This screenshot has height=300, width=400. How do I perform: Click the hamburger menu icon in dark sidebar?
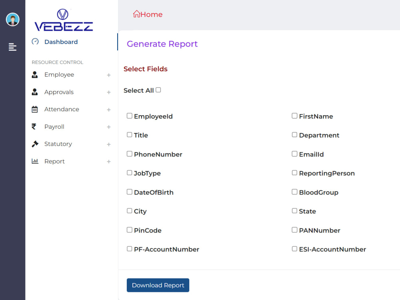point(12,47)
